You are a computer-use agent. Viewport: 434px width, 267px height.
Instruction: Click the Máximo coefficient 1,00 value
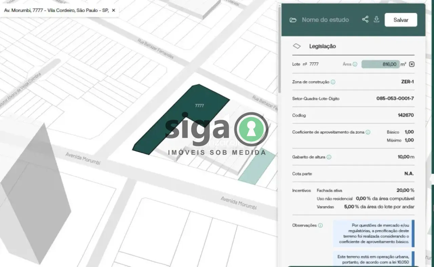(409, 140)
